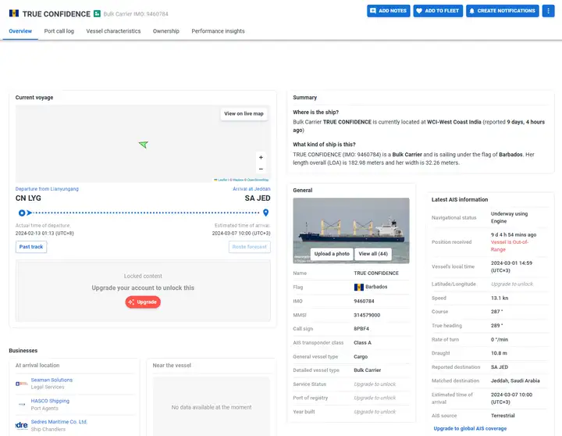The height and width of the screenshot is (436, 562).
Task: Click the SA JED arrival code heading
Action: coord(258,198)
